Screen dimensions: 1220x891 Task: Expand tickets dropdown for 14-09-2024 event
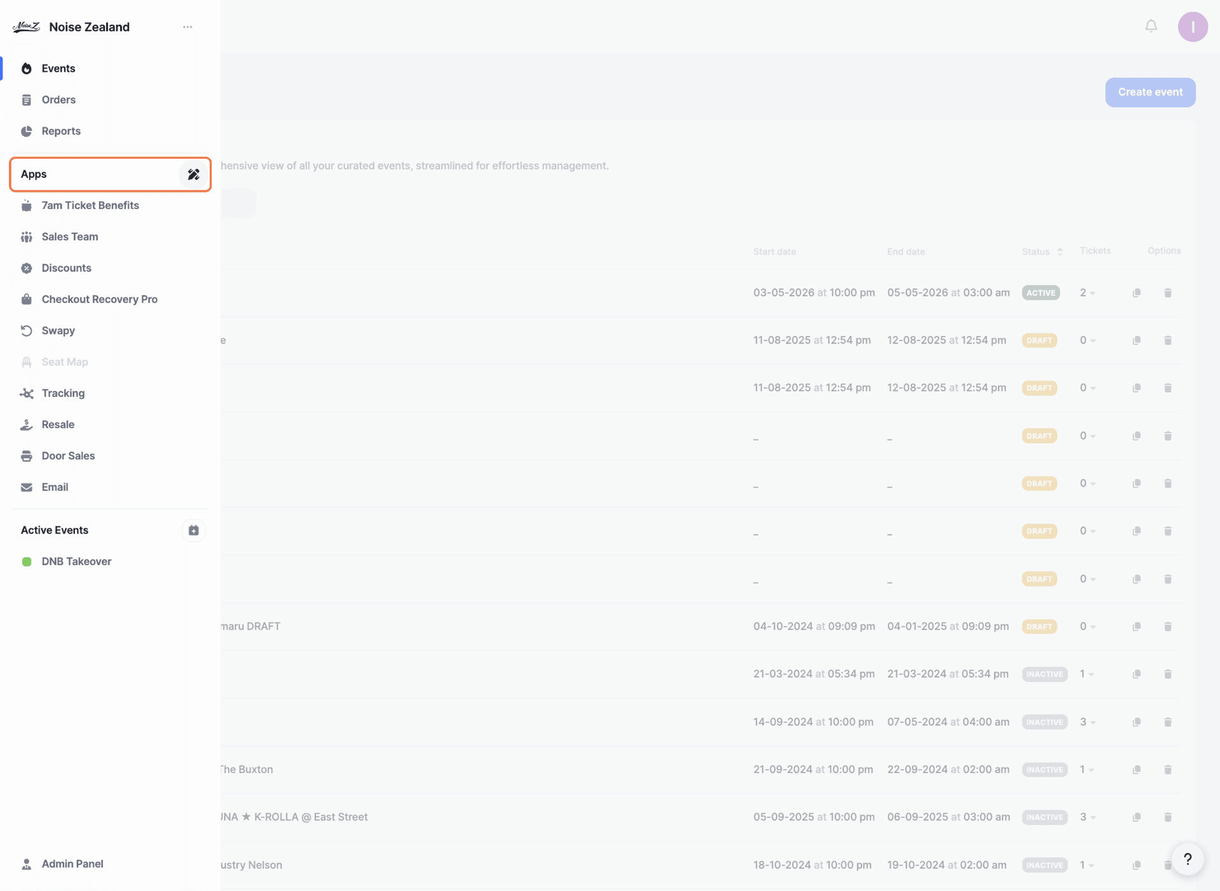point(1087,722)
